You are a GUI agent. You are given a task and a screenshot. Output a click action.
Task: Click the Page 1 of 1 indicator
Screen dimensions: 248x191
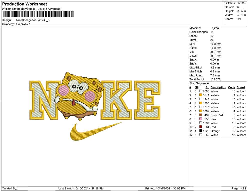pos(239,188)
